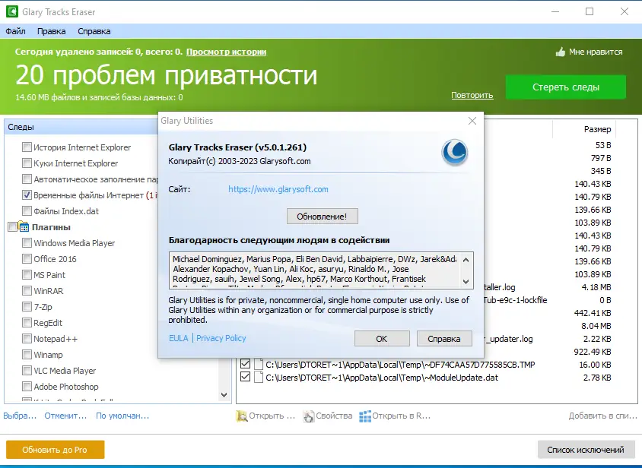Open the Privacy Policy link
Screen dimensions: 642x468
(221, 338)
